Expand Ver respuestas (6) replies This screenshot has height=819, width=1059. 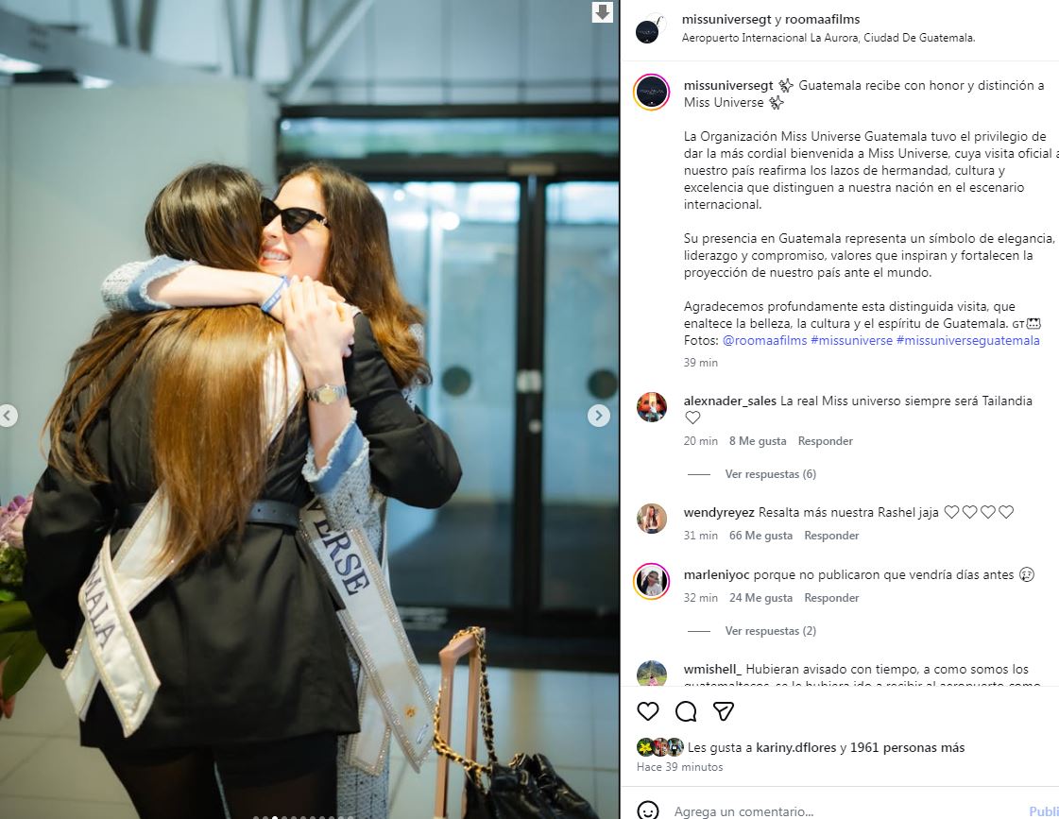click(771, 474)
